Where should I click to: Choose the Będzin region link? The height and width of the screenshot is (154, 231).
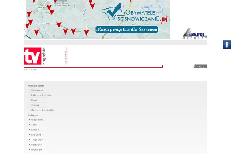(35, 100)
